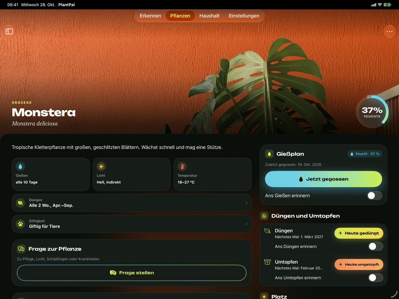Tap the 09:41 clock in status bar
Image resolution: width=399 pixels, height=299 pixels.
tap(13, 5)
